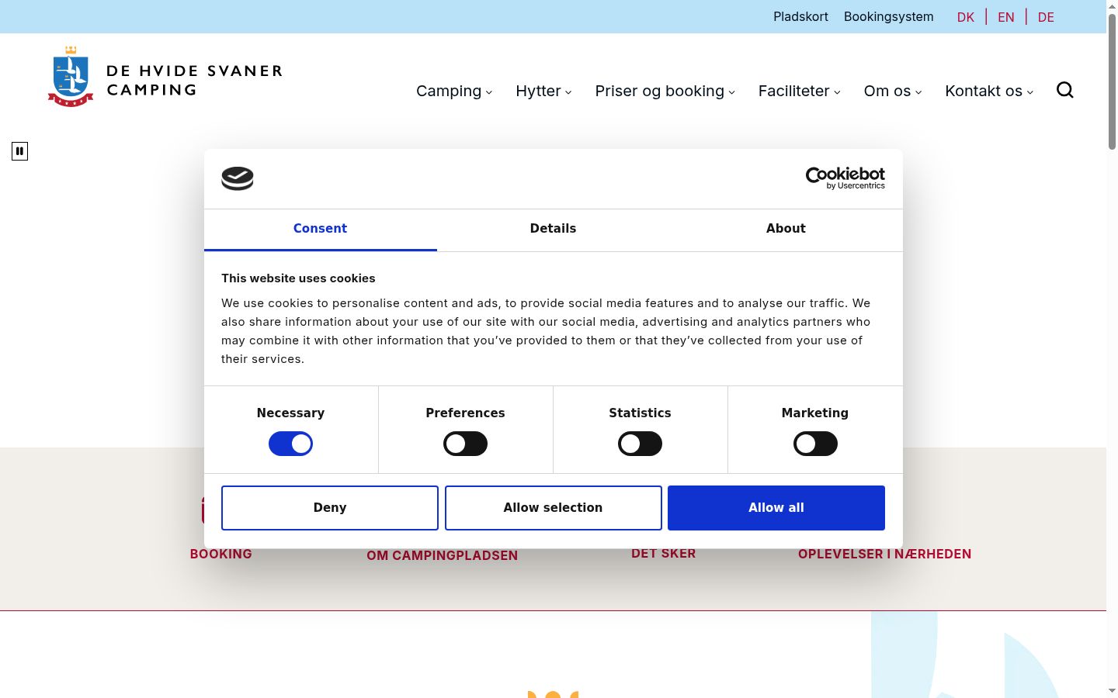
Task: Click the Cookiebot by Usercentrics logo
Action: pyautogui.click(x=845, y=178)
